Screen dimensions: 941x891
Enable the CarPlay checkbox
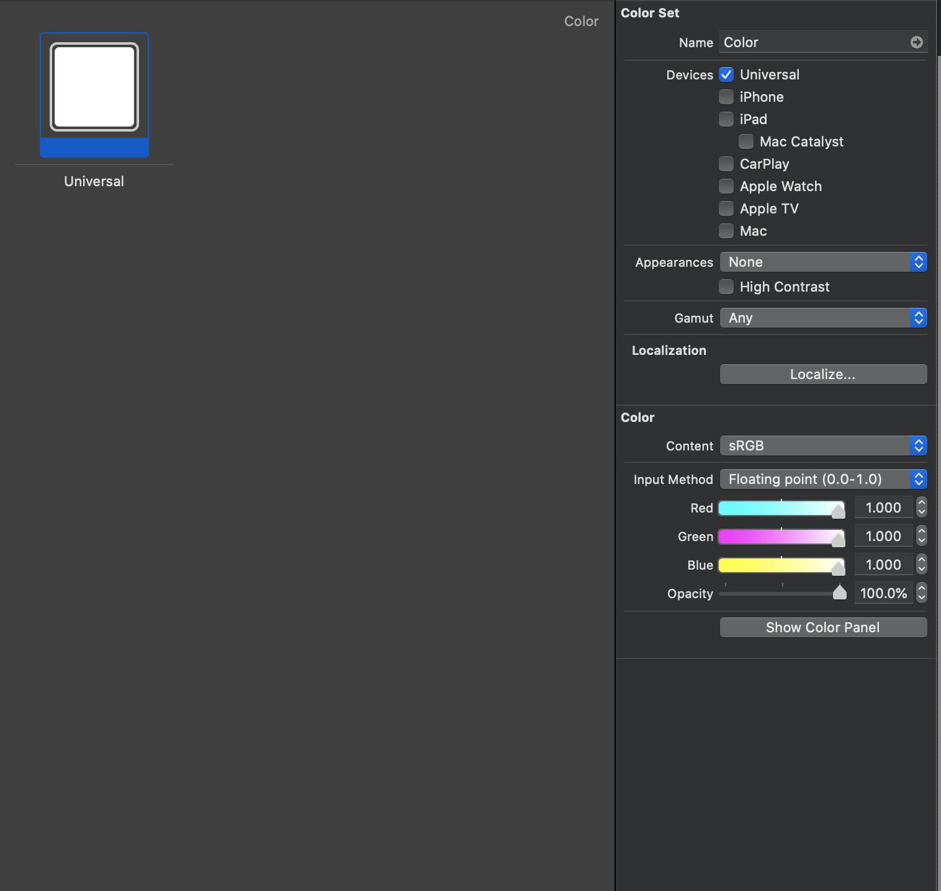point(726,164)
